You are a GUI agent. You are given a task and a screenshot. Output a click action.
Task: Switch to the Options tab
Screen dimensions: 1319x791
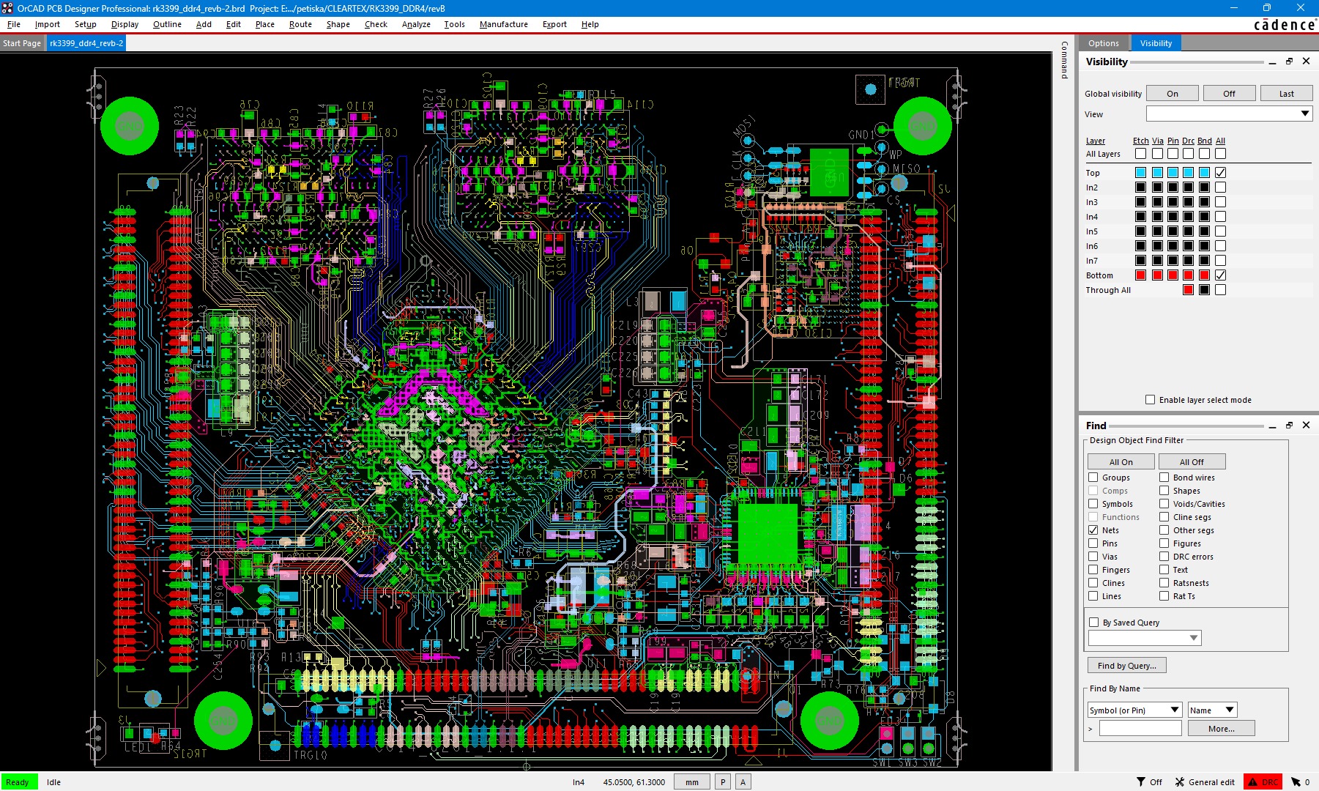click(x=1103, y=43)
